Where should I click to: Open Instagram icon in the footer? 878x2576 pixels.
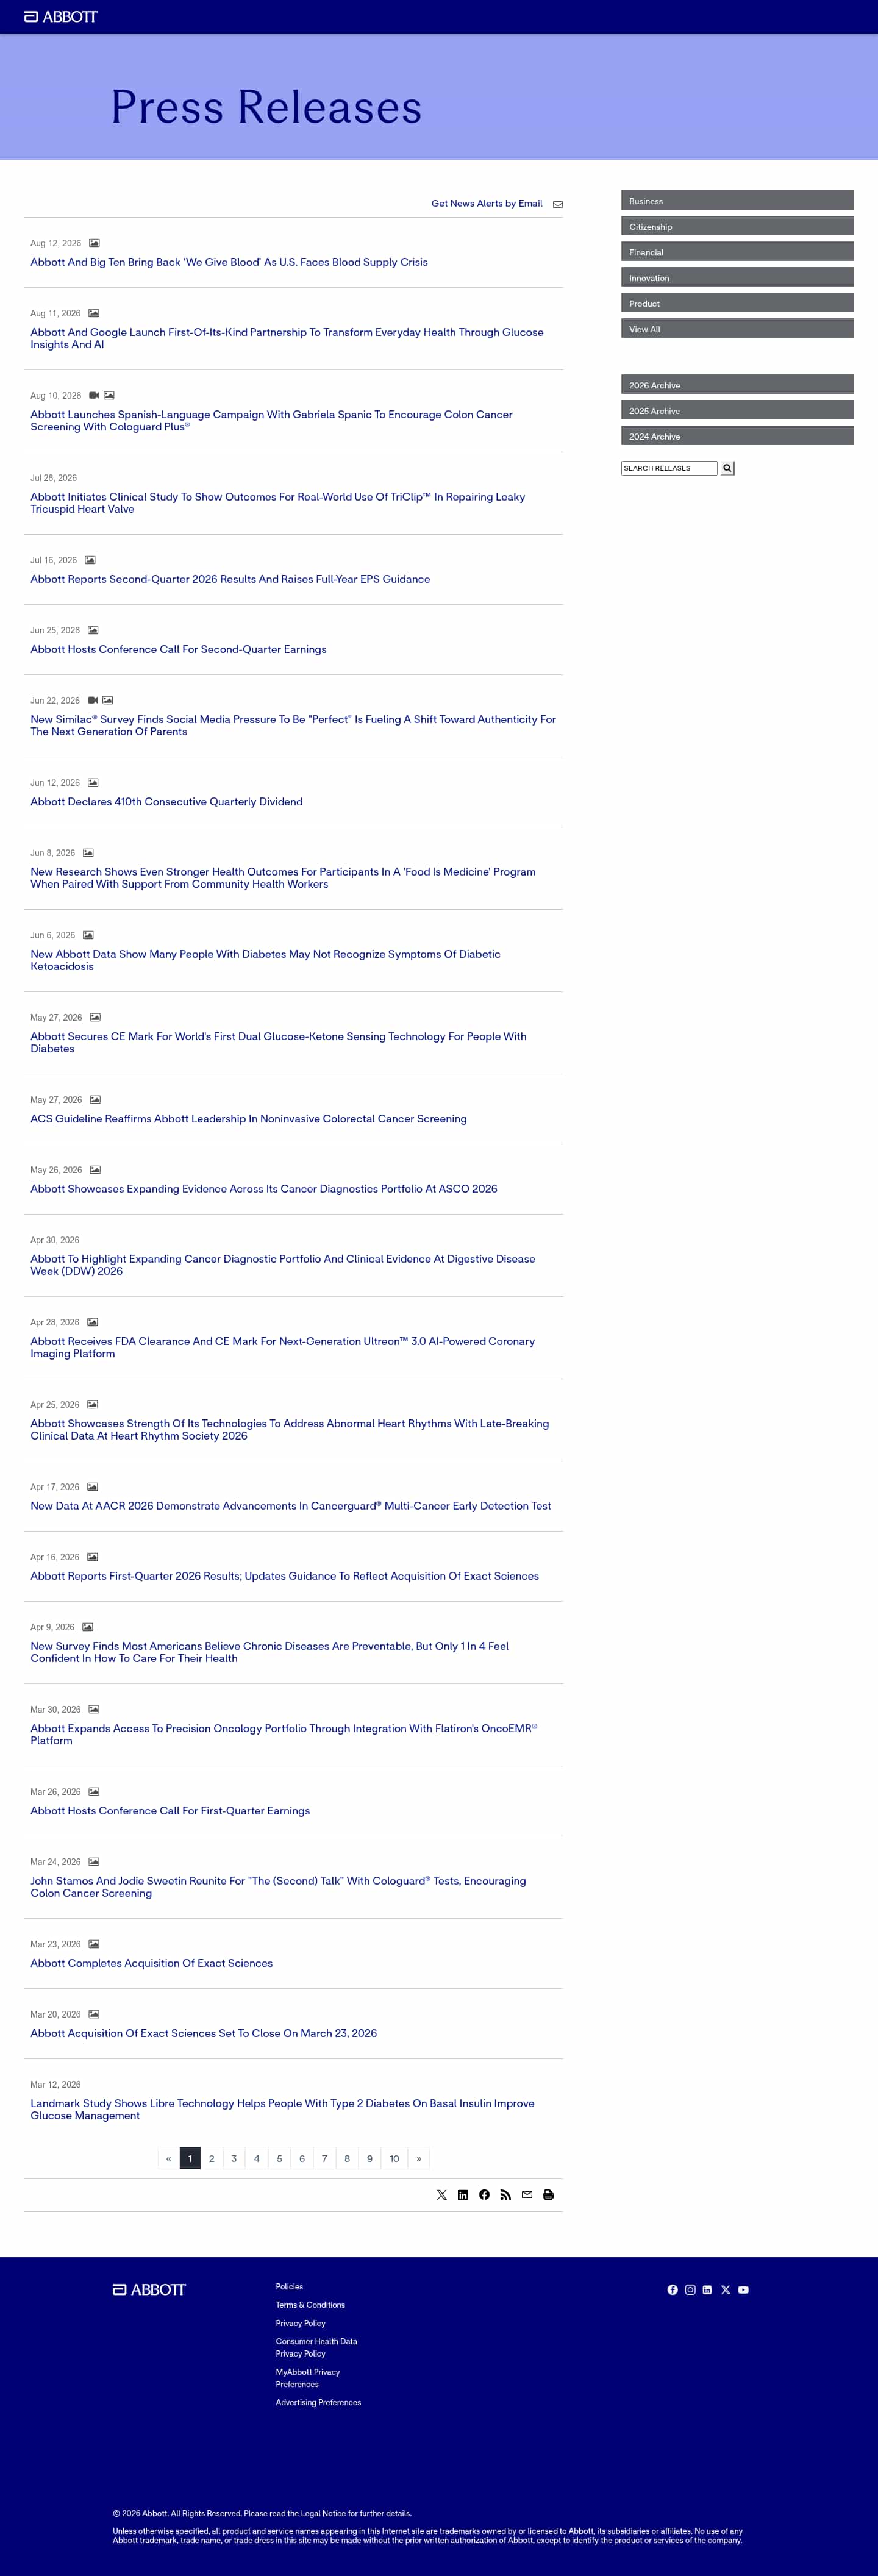690,2289
